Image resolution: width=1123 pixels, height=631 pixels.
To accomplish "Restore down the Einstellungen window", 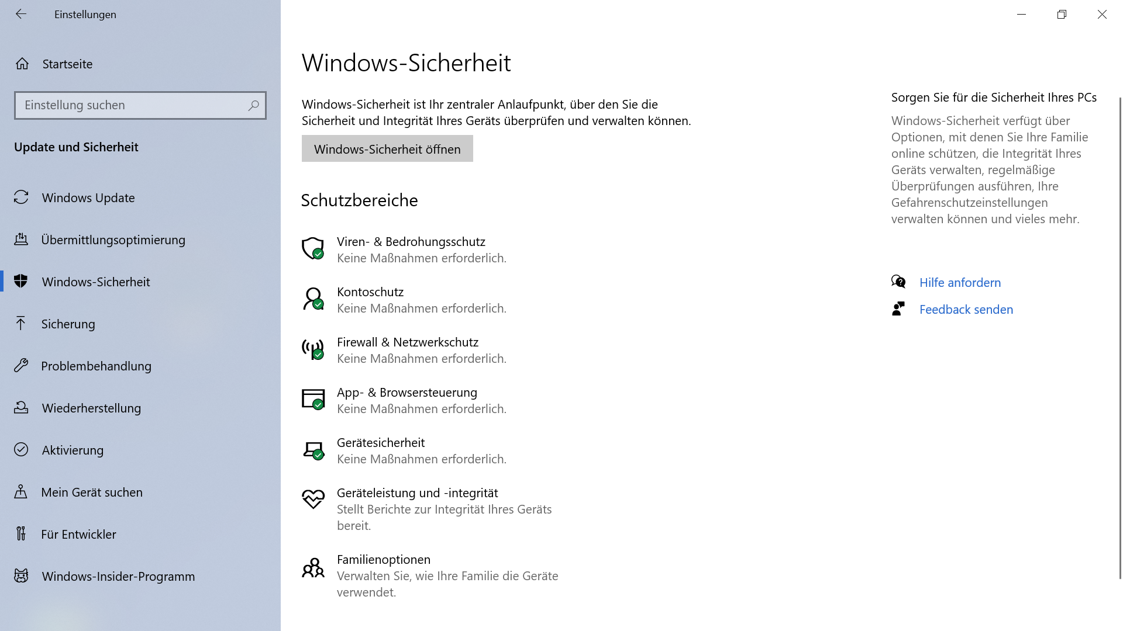I will (1062, 14).
